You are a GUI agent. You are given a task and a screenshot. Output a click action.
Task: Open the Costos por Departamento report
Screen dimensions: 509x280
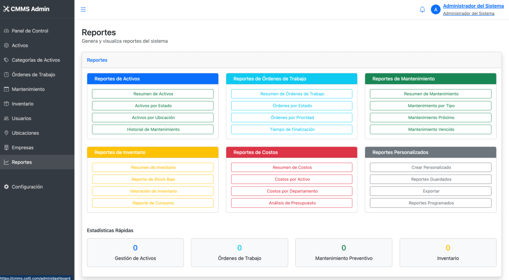(x=291, y=191)
